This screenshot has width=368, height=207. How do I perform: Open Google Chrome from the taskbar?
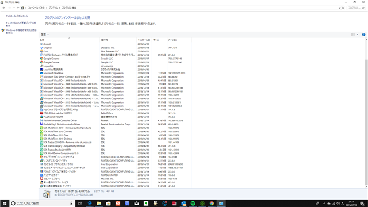pyautogui.click(x=212, y=203)
